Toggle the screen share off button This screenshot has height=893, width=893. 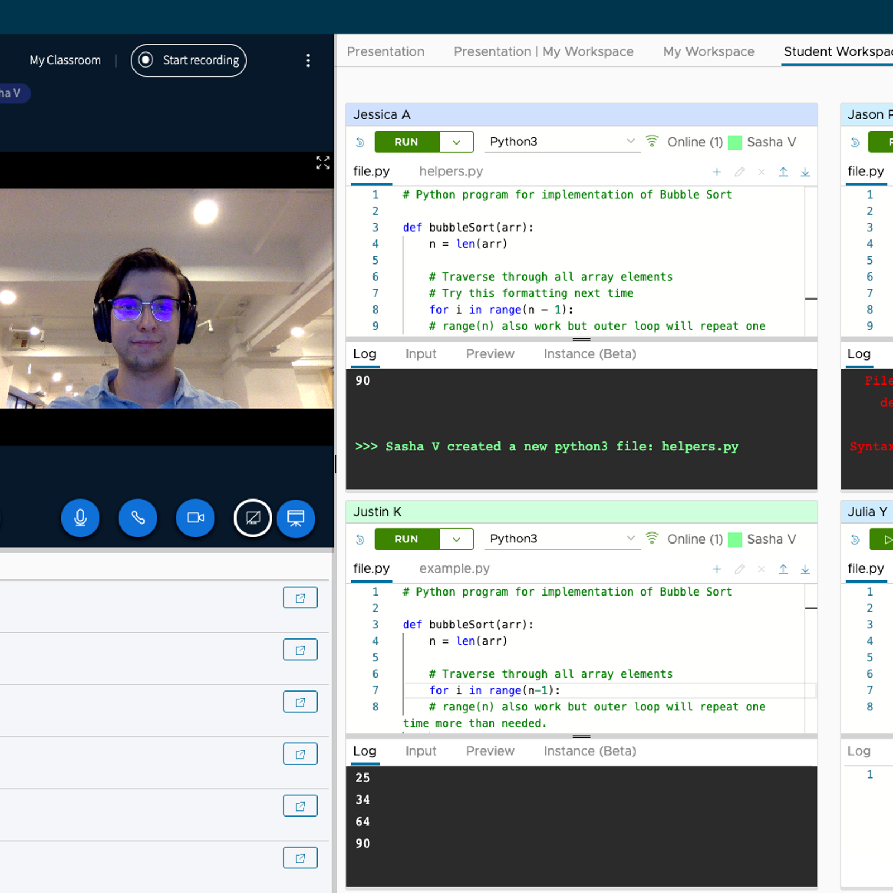253,518
